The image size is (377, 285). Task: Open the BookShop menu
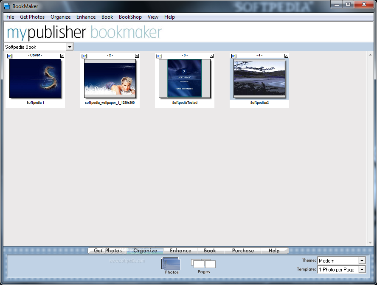(130, 17)
